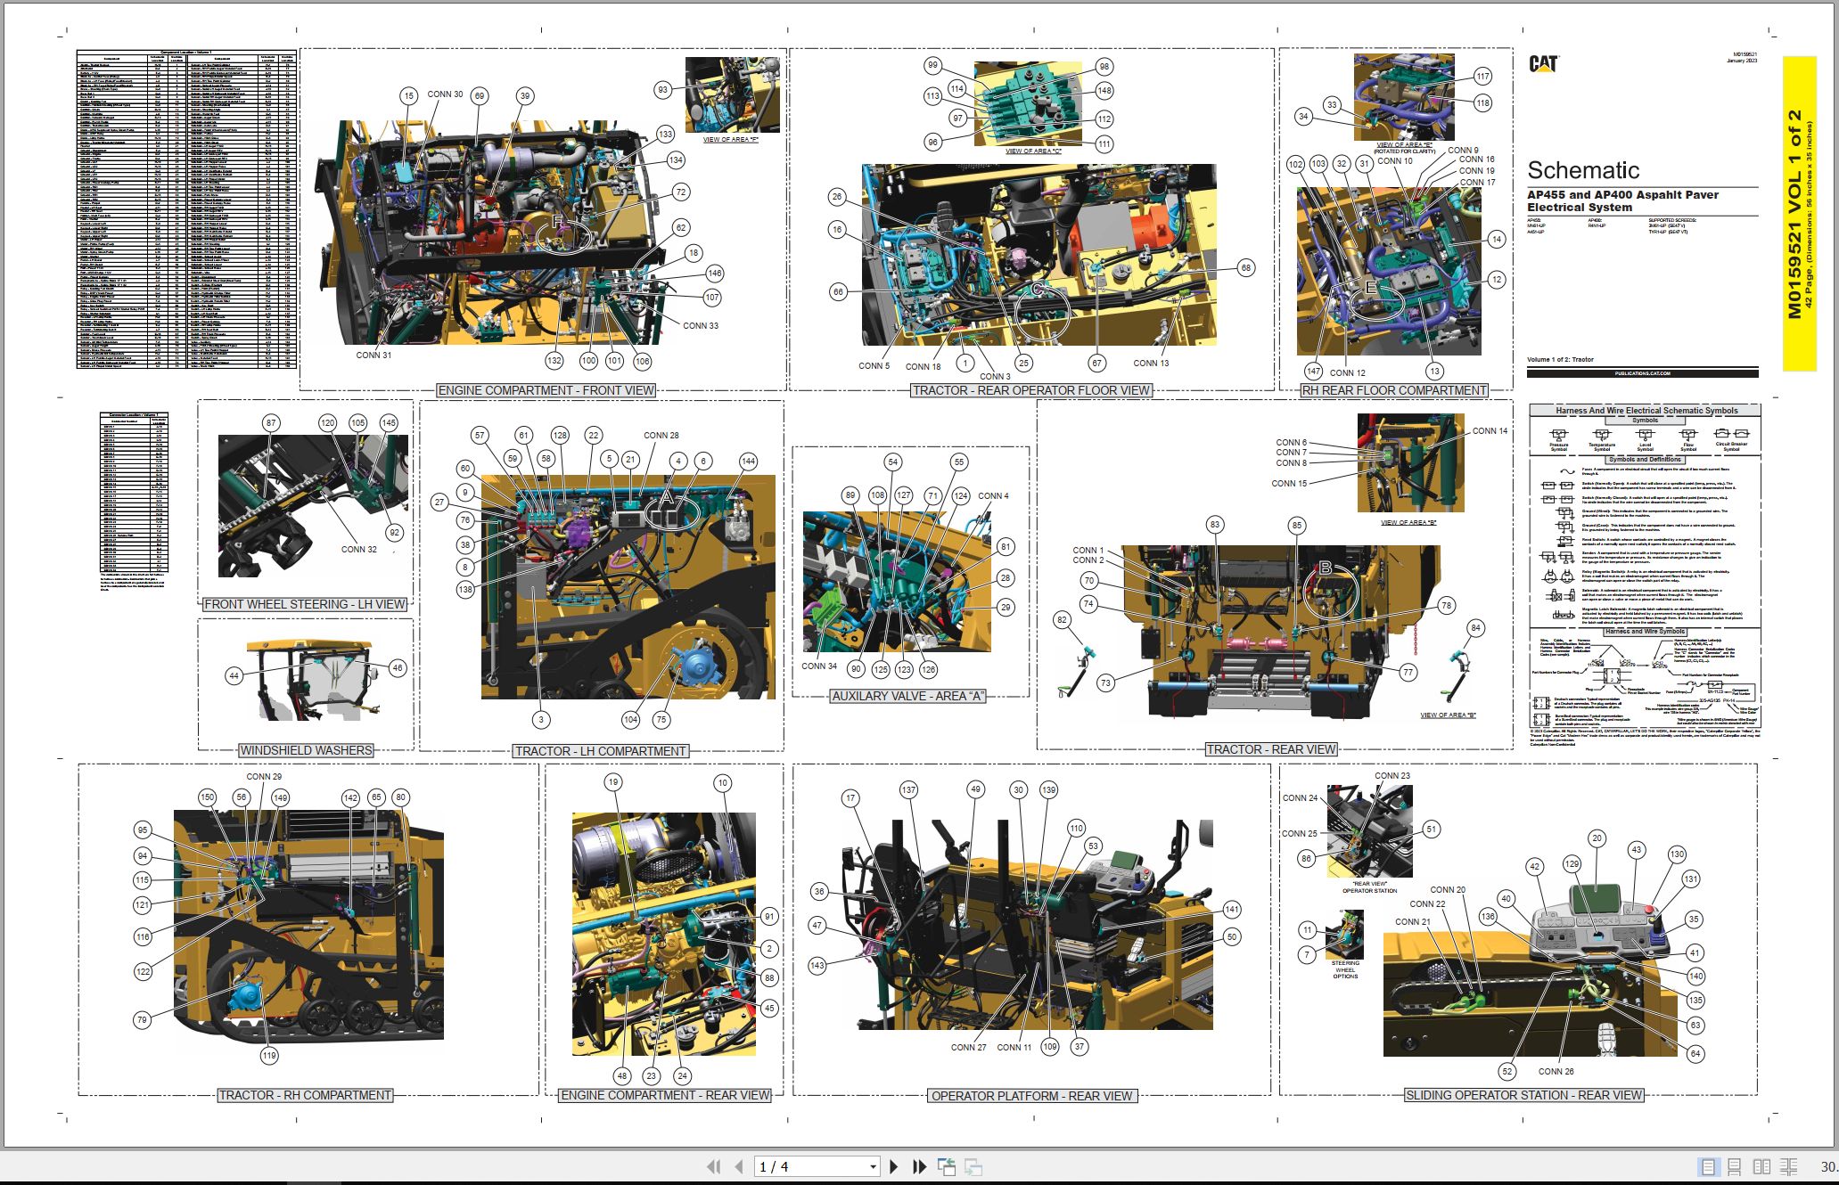Enable continuous scrolling layout
Screen dimensions: 1839x1185
(x=1735, y=1166)
